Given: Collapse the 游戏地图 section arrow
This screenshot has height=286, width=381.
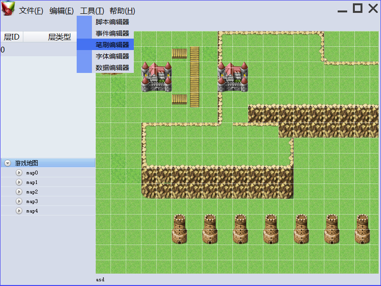Looking at the screenshot, I should click(8, 163).
